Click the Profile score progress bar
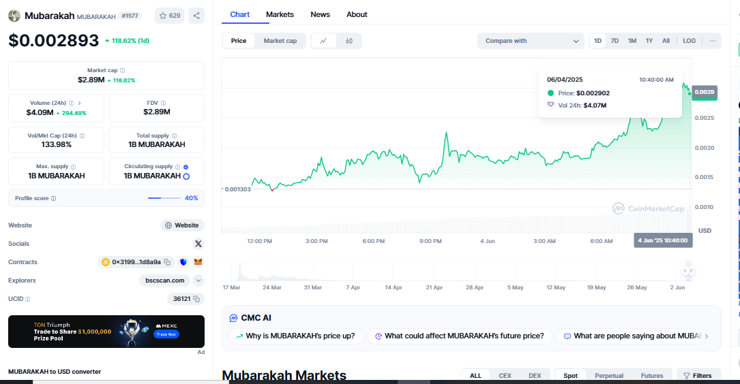The image size is (740, 384). (x=164, y=198)
